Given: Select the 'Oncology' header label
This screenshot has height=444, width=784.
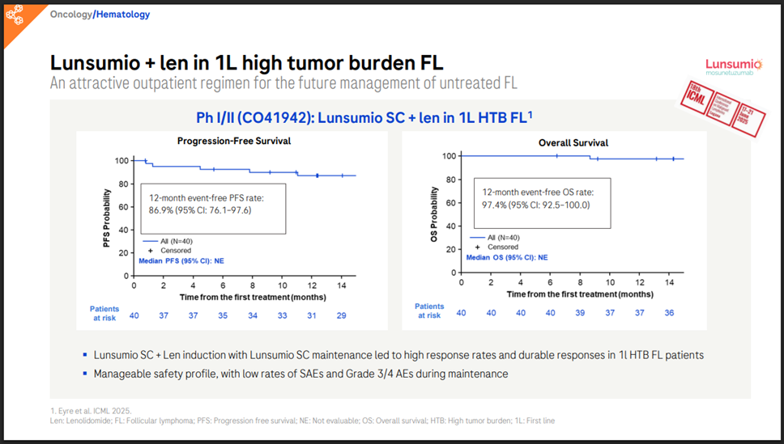Looking at the screenshot, I should [71, 14].
